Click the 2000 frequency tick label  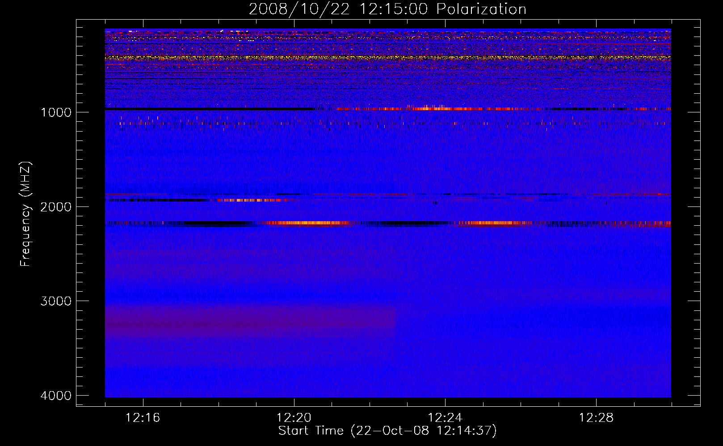[56, 207]
